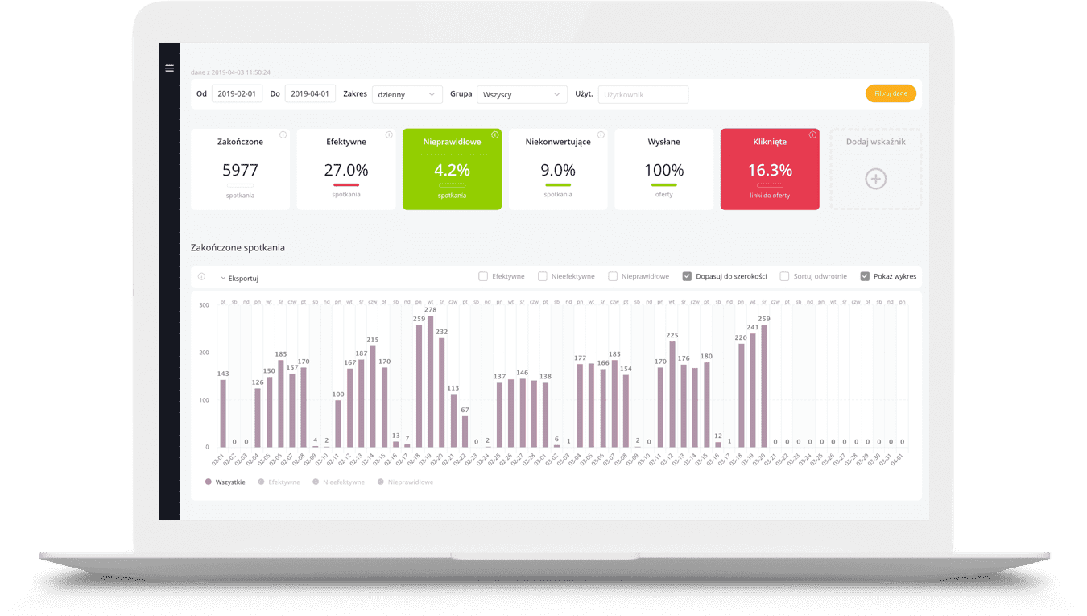The width and height of the screenshot is (1087, 616).
Task: Uncheck Dopasuj do szerokości
Action: tap(687, 276)
